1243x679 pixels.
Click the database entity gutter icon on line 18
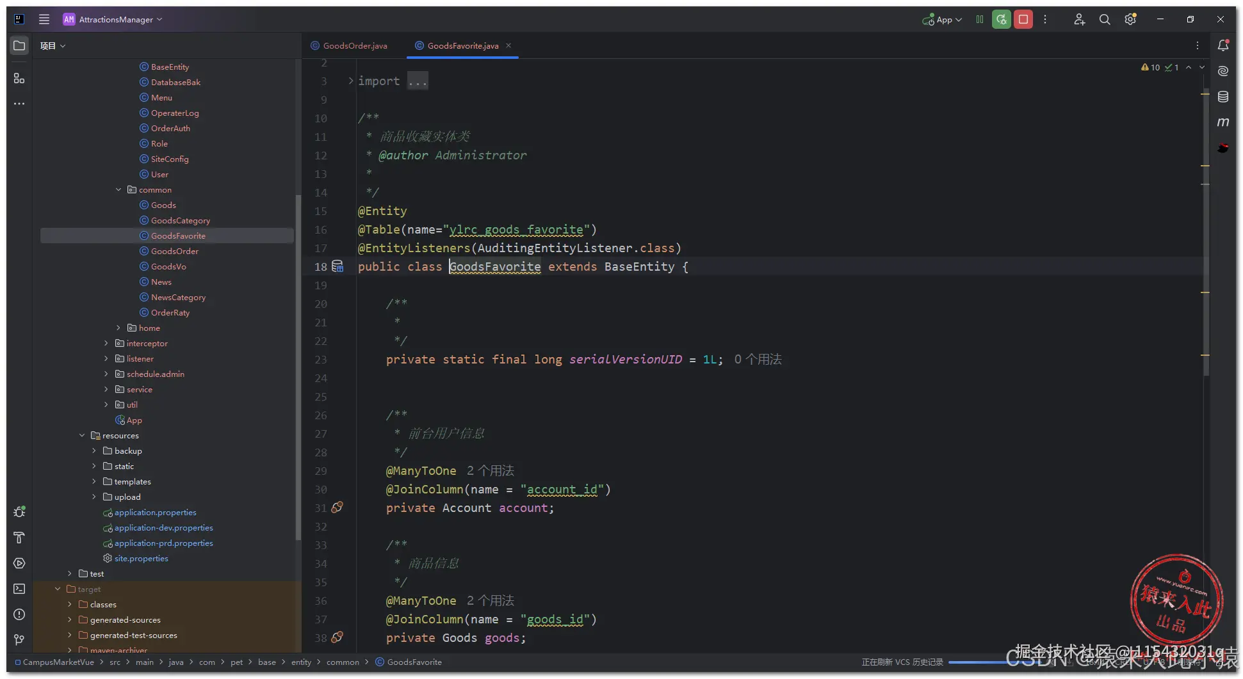tap(337, 266)
